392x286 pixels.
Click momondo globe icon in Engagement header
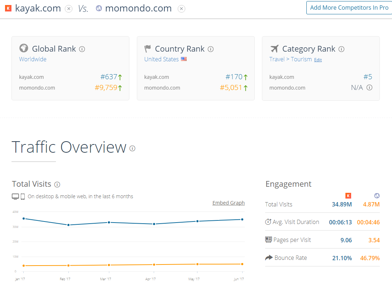click(x=377, y=196)
